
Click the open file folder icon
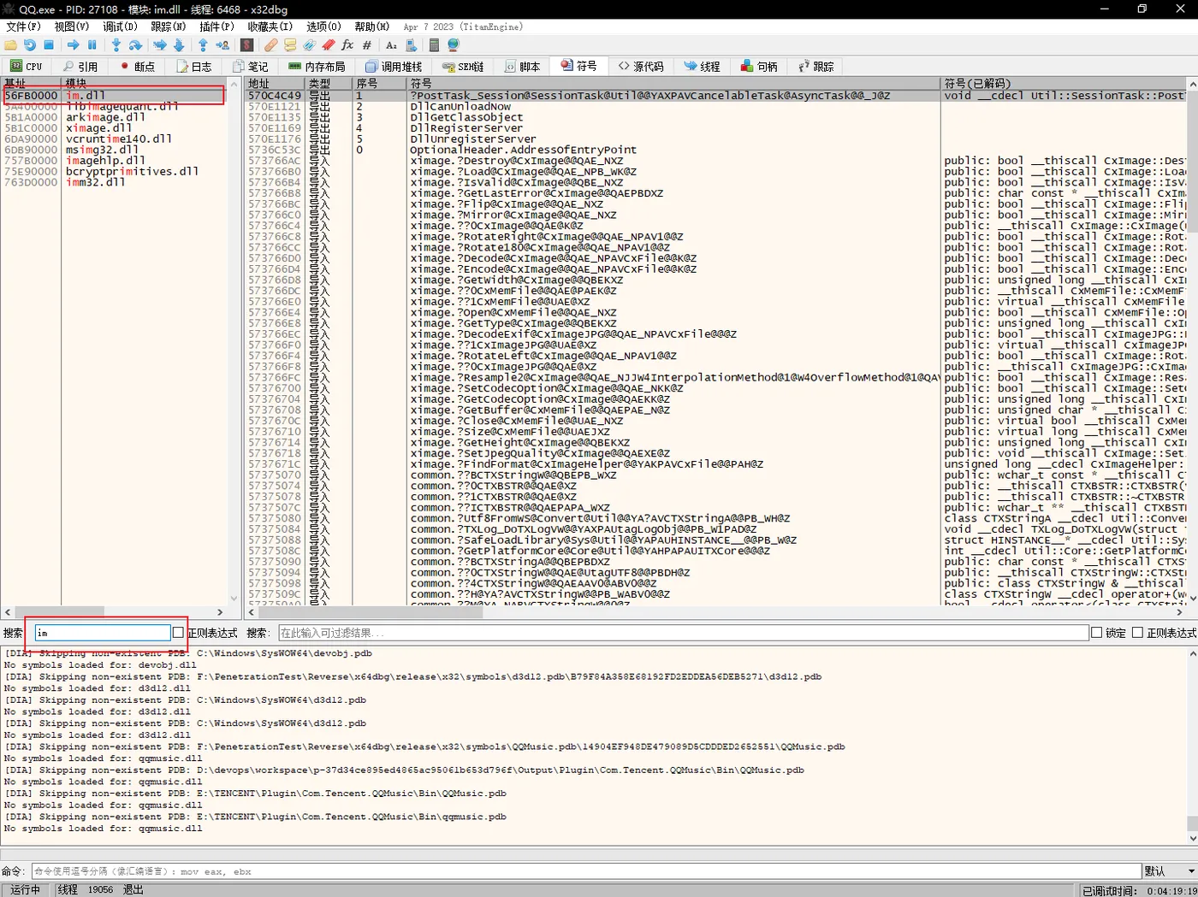point(11,44)
